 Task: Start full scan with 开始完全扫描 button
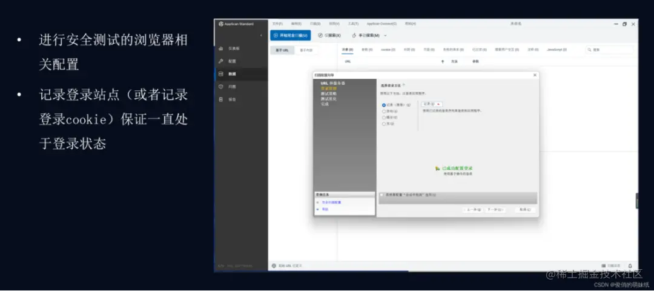[290, 36]
